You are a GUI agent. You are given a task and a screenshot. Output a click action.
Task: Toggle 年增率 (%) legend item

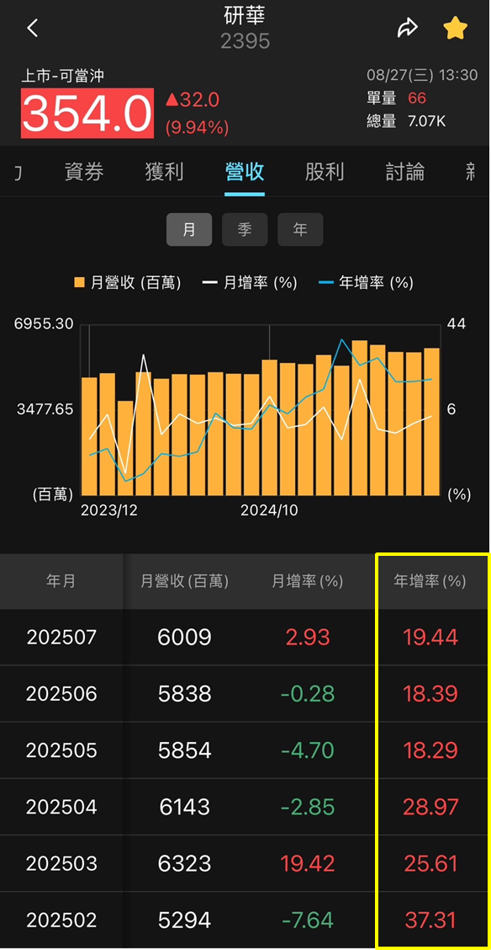pyautogui.click(x=365, y=282)
